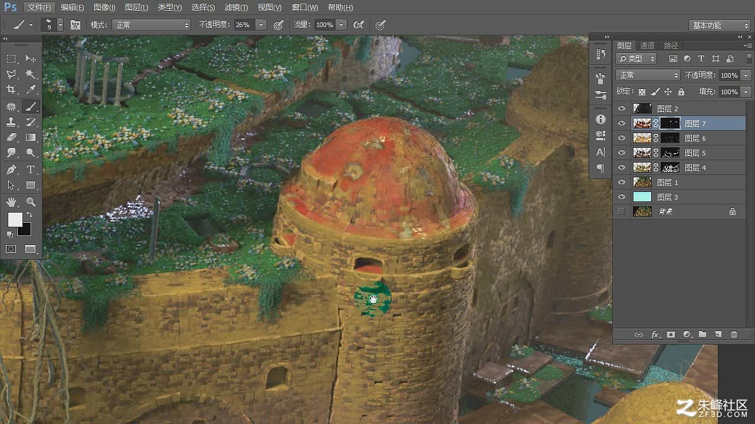The image size is (755, 424).
Task: Open the 滤镜(T) menu
Action: coord(237,8)
